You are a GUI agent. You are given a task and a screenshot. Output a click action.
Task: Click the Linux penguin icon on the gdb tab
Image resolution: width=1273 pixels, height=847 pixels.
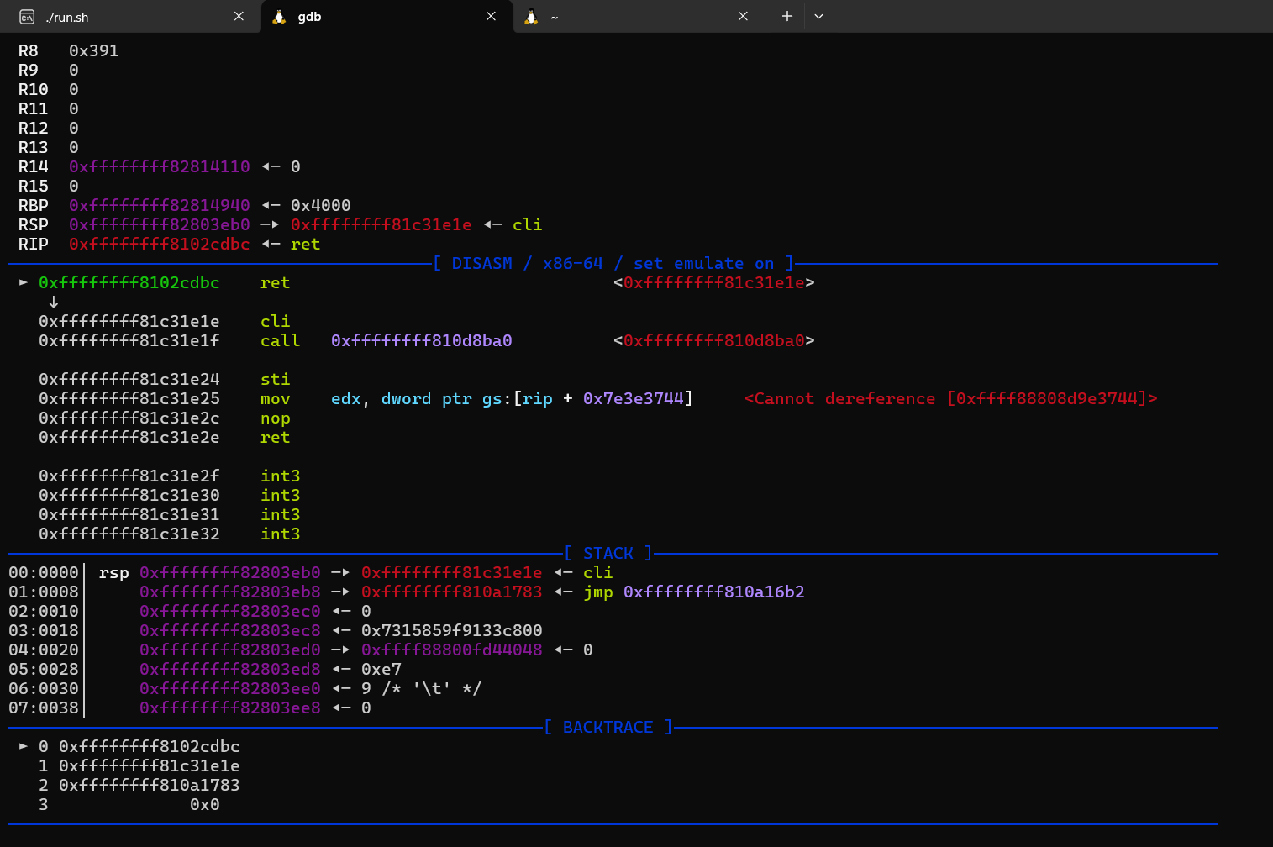[278, 16]
